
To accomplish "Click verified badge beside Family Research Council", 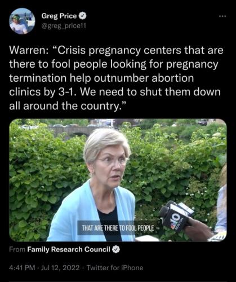I will click(116, 249).
